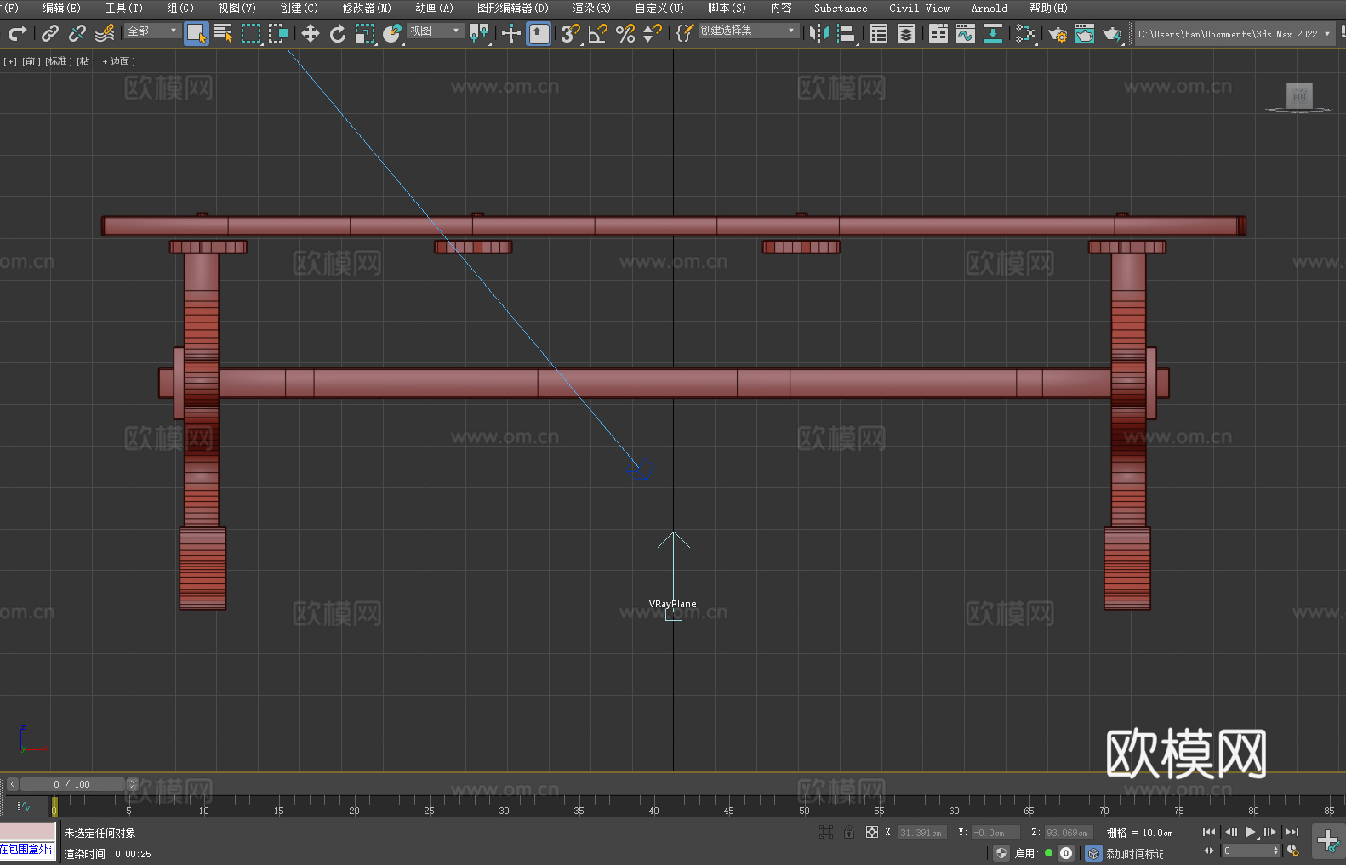
Task: Click the Redo arrow icon
Action: (x=17, y=33)
